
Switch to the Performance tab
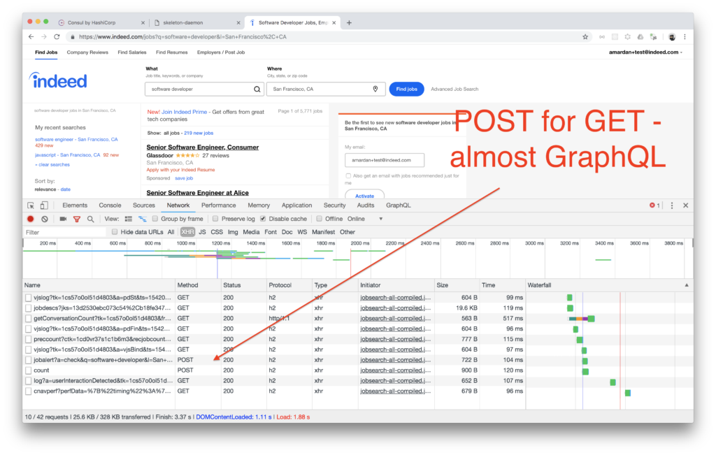219,205
